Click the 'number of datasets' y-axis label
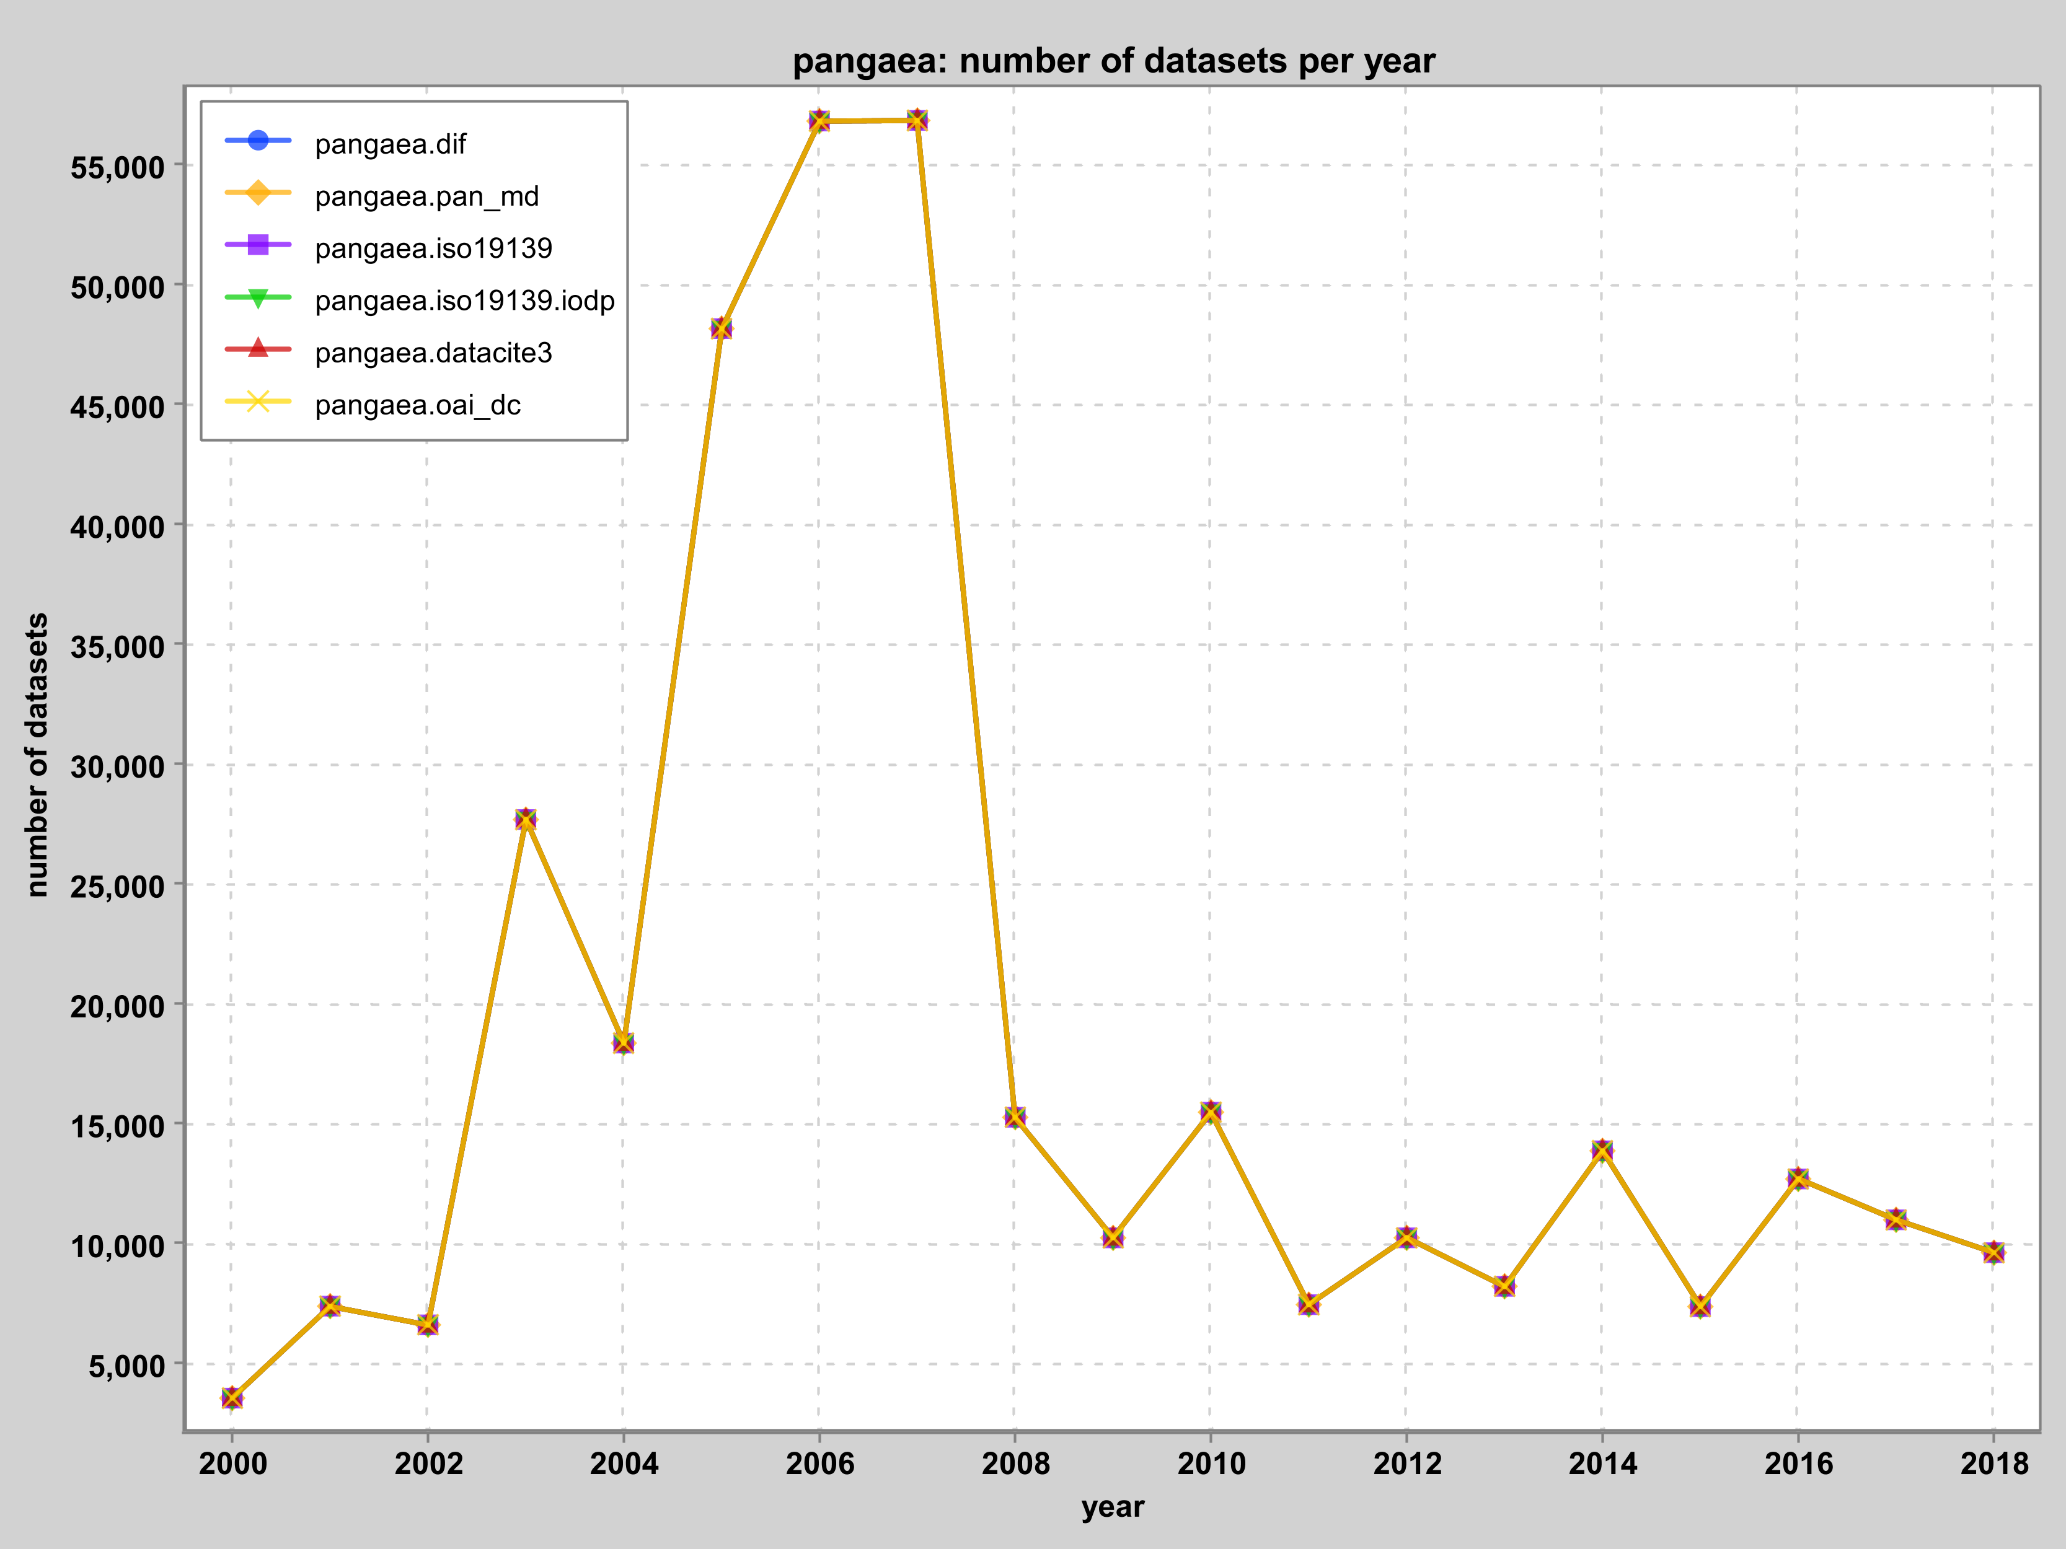2066x1549 pixels. (x=37, y=755)
